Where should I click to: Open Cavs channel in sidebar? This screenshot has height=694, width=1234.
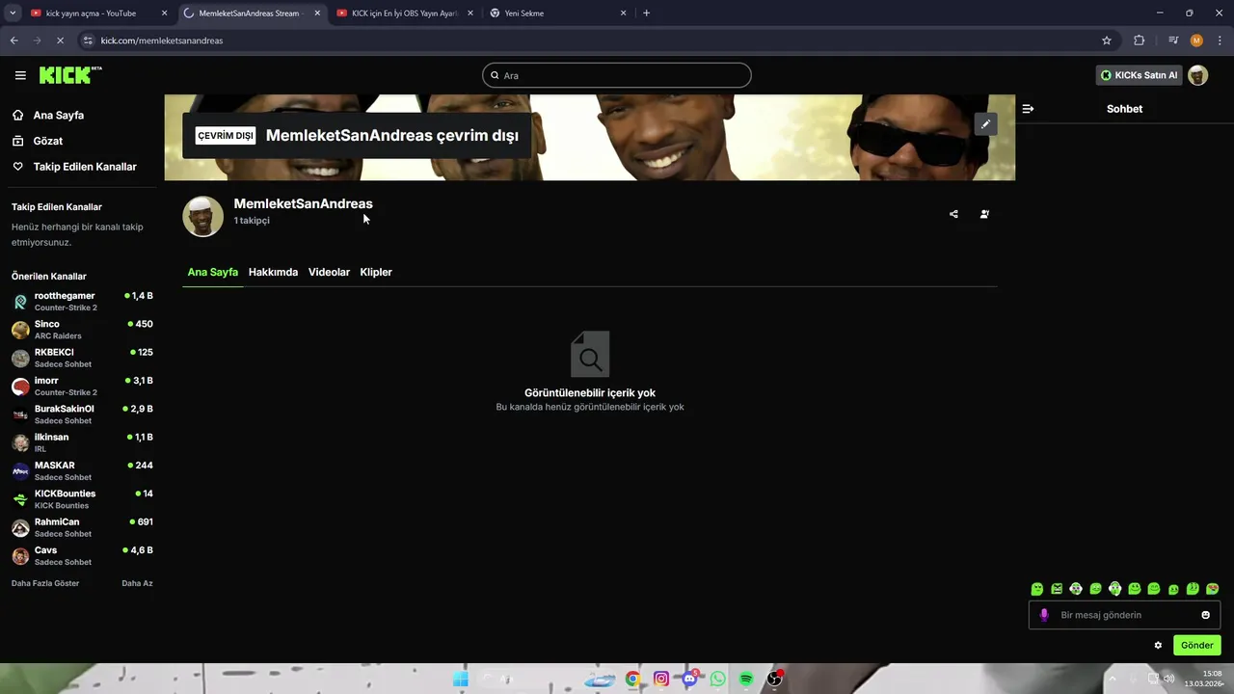click(x=82, y=555)
